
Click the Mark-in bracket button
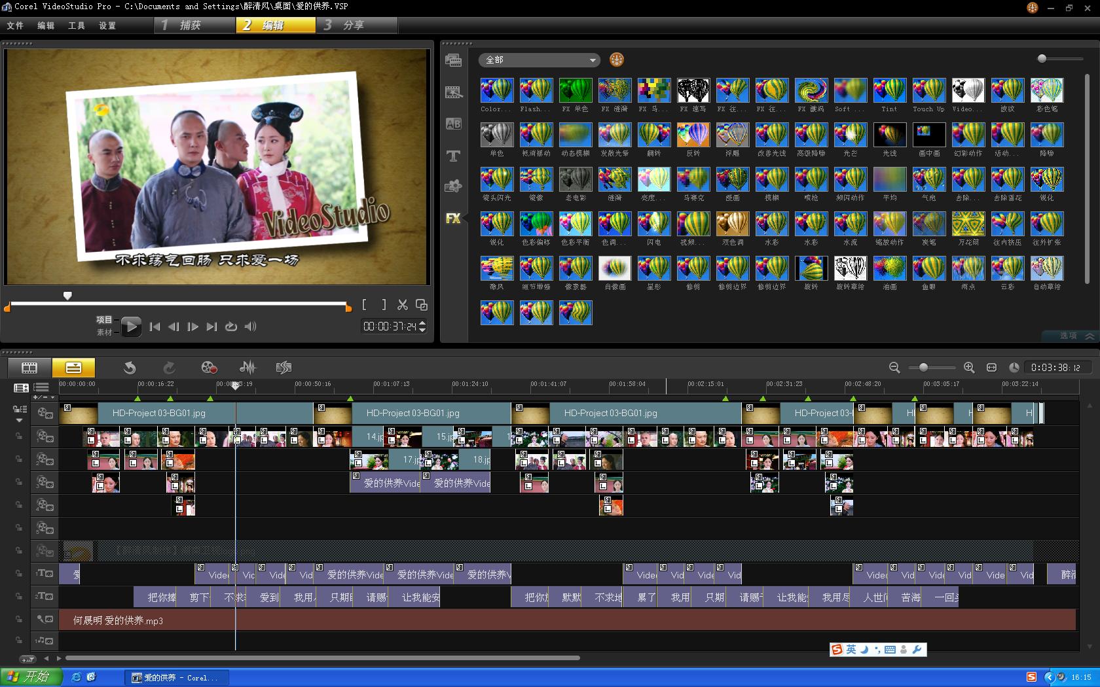pos(365,305)
